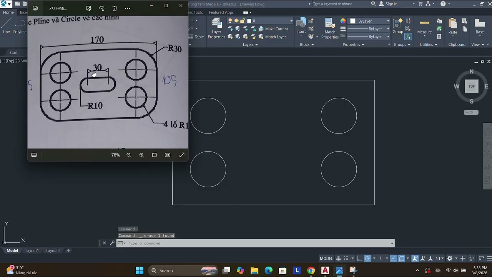492x277 pixels.
Task: Toggle object snap tracking in status bar
Action: click(x=393, y=259)
